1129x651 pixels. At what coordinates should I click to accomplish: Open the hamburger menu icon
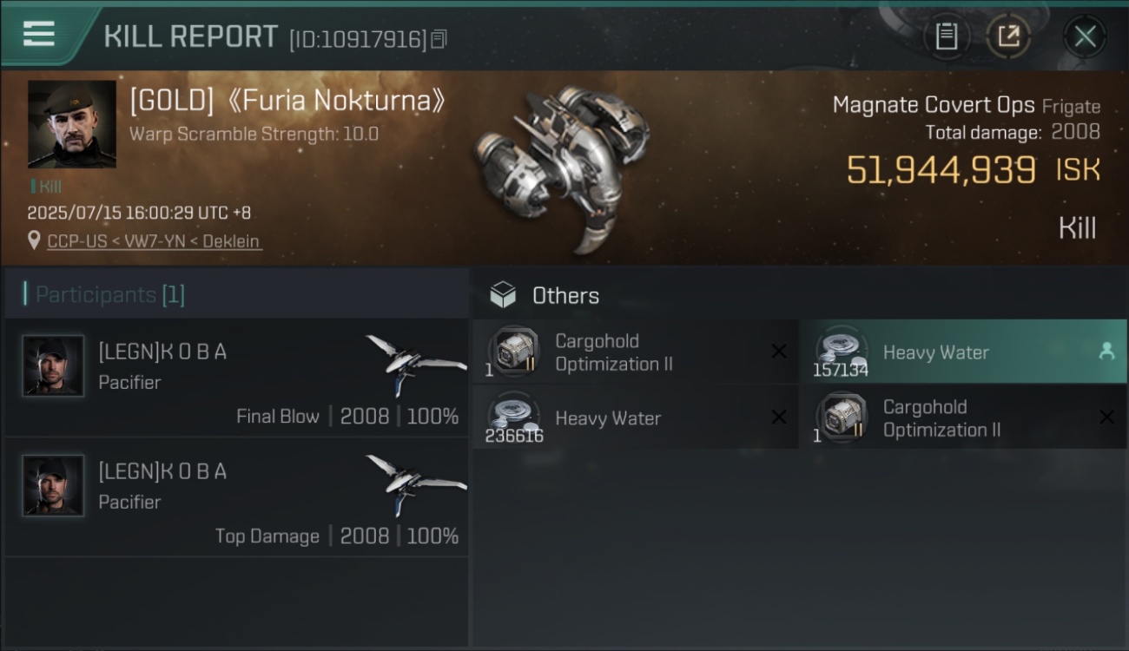point(39,34)
